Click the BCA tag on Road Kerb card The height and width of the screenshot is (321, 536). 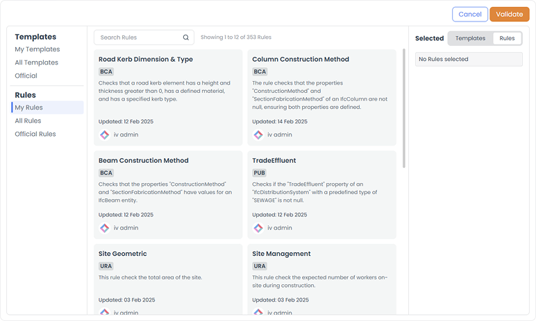106,71
